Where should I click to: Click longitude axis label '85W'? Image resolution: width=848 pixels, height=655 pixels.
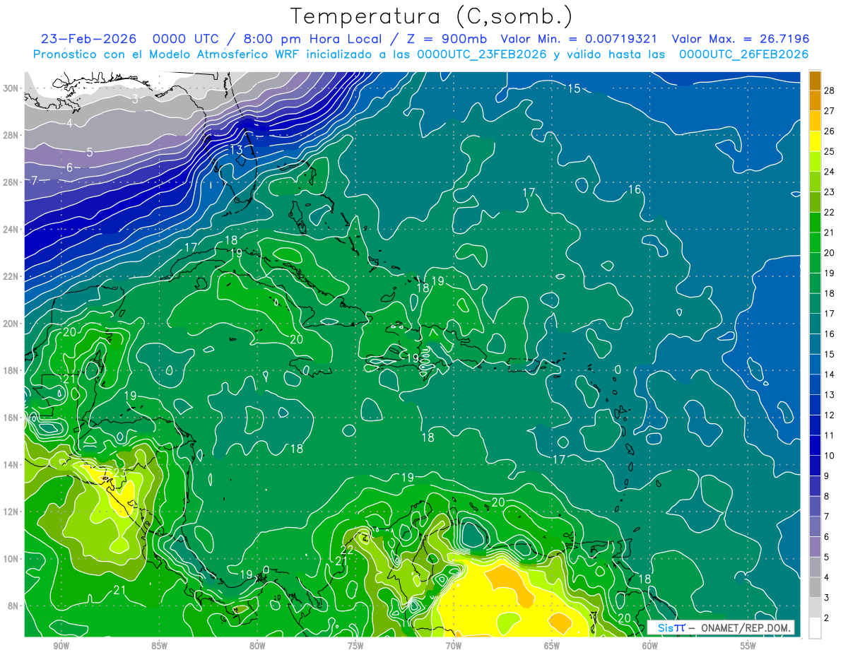point(159,646)
